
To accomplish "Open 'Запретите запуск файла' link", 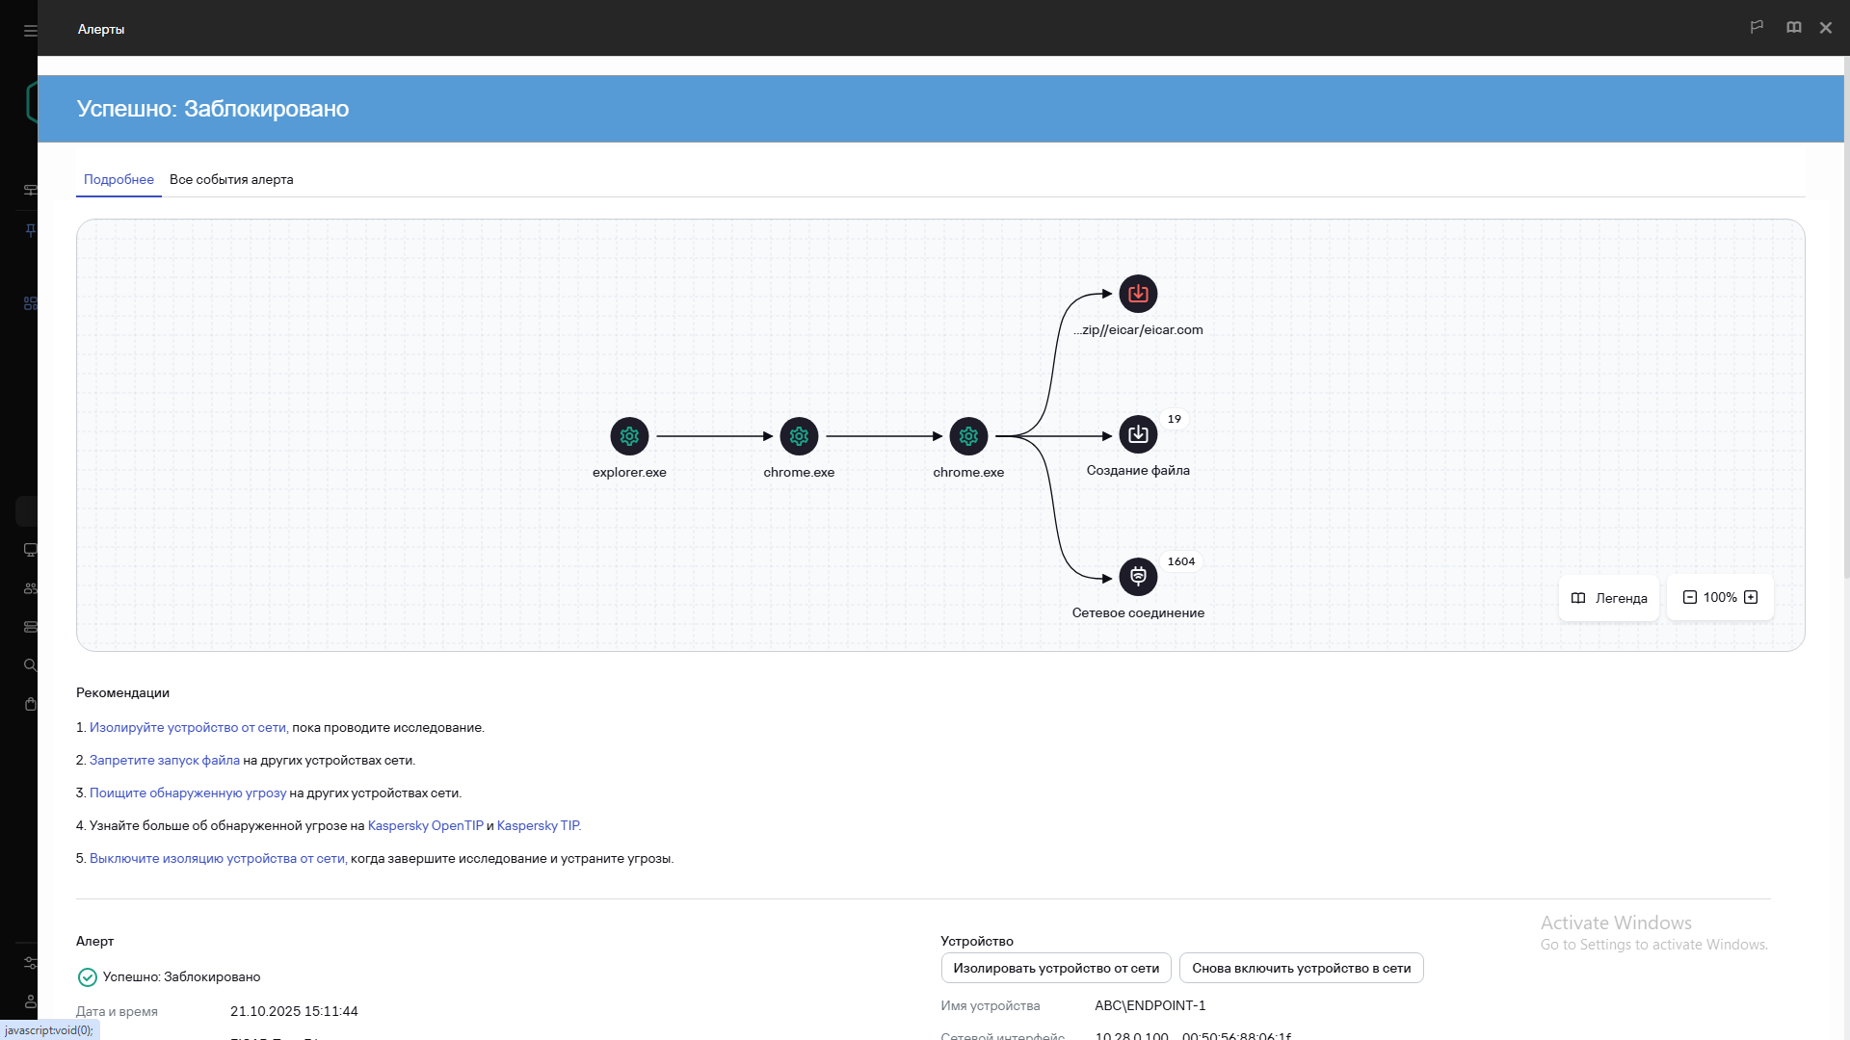I will click(x=164, y=760).
